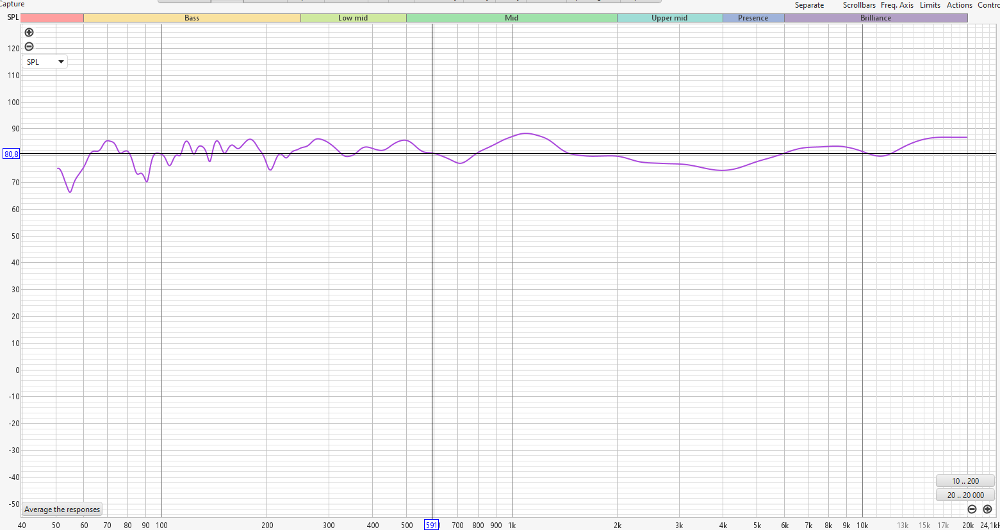Open the Actions panel
Screen dimensions: 1000x530
959,5
